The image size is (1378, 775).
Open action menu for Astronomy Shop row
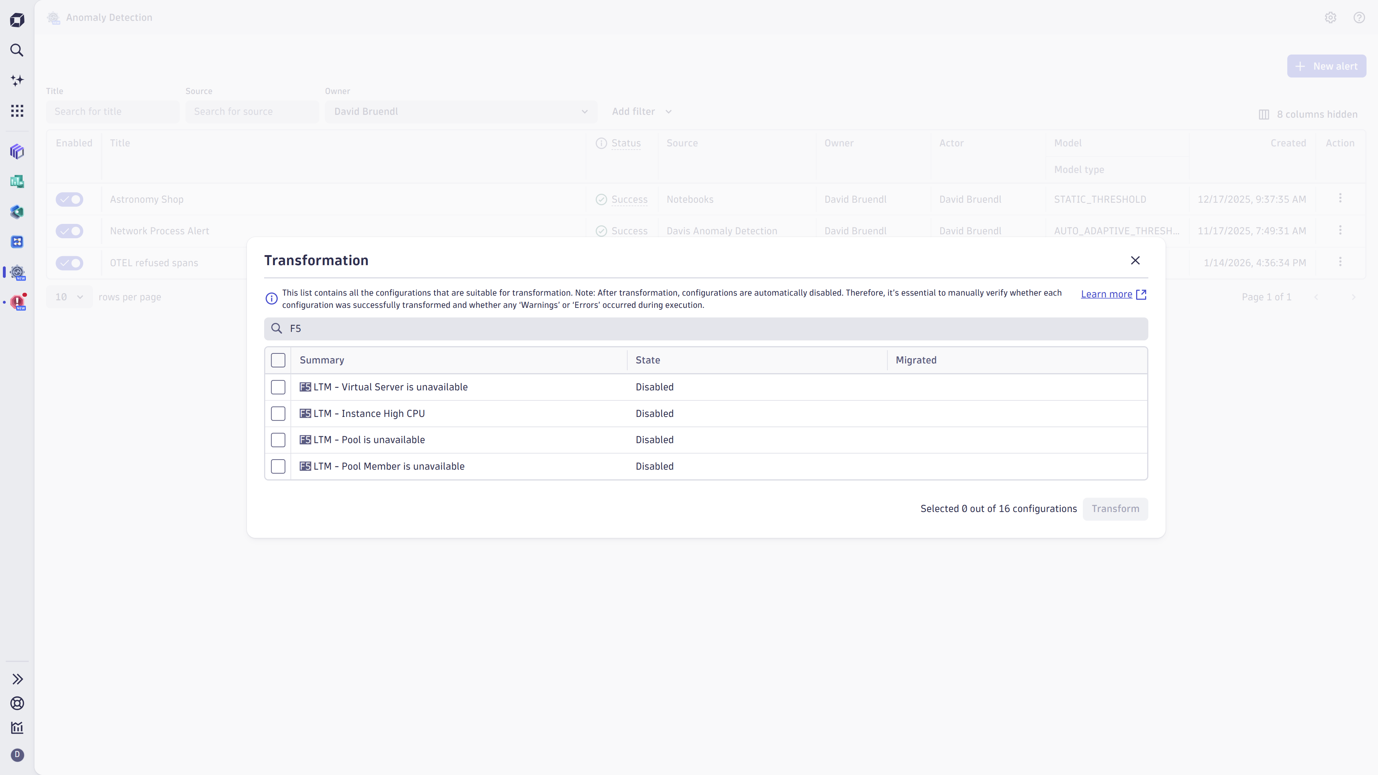[1340, 198]
